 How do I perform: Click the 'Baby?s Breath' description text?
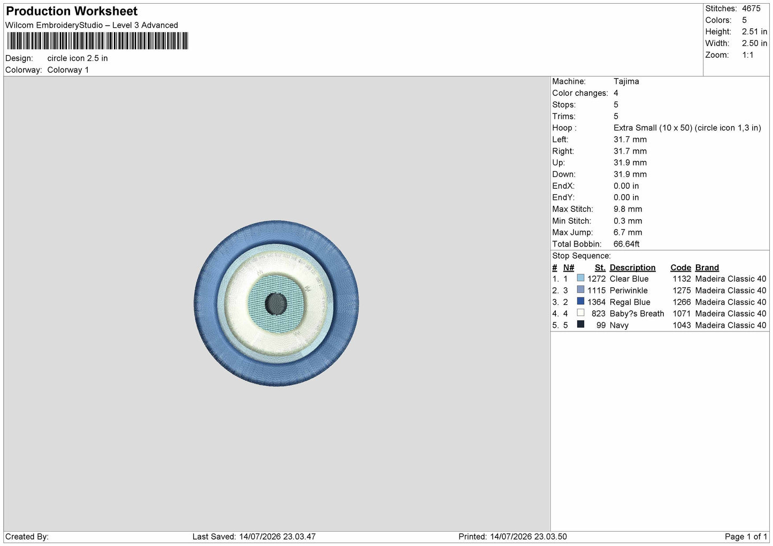[637, 313]
